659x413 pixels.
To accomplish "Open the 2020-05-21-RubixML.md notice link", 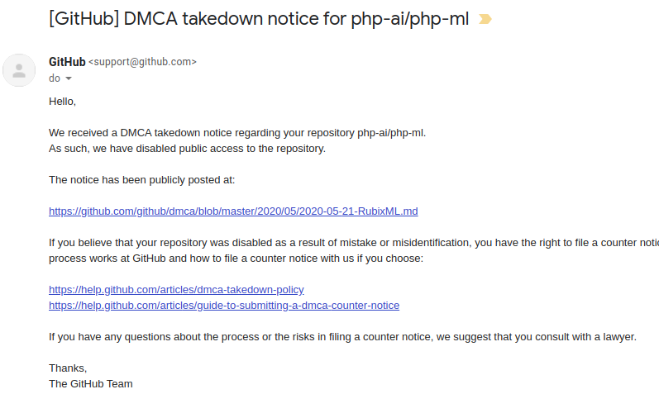I will click(233, 211).
